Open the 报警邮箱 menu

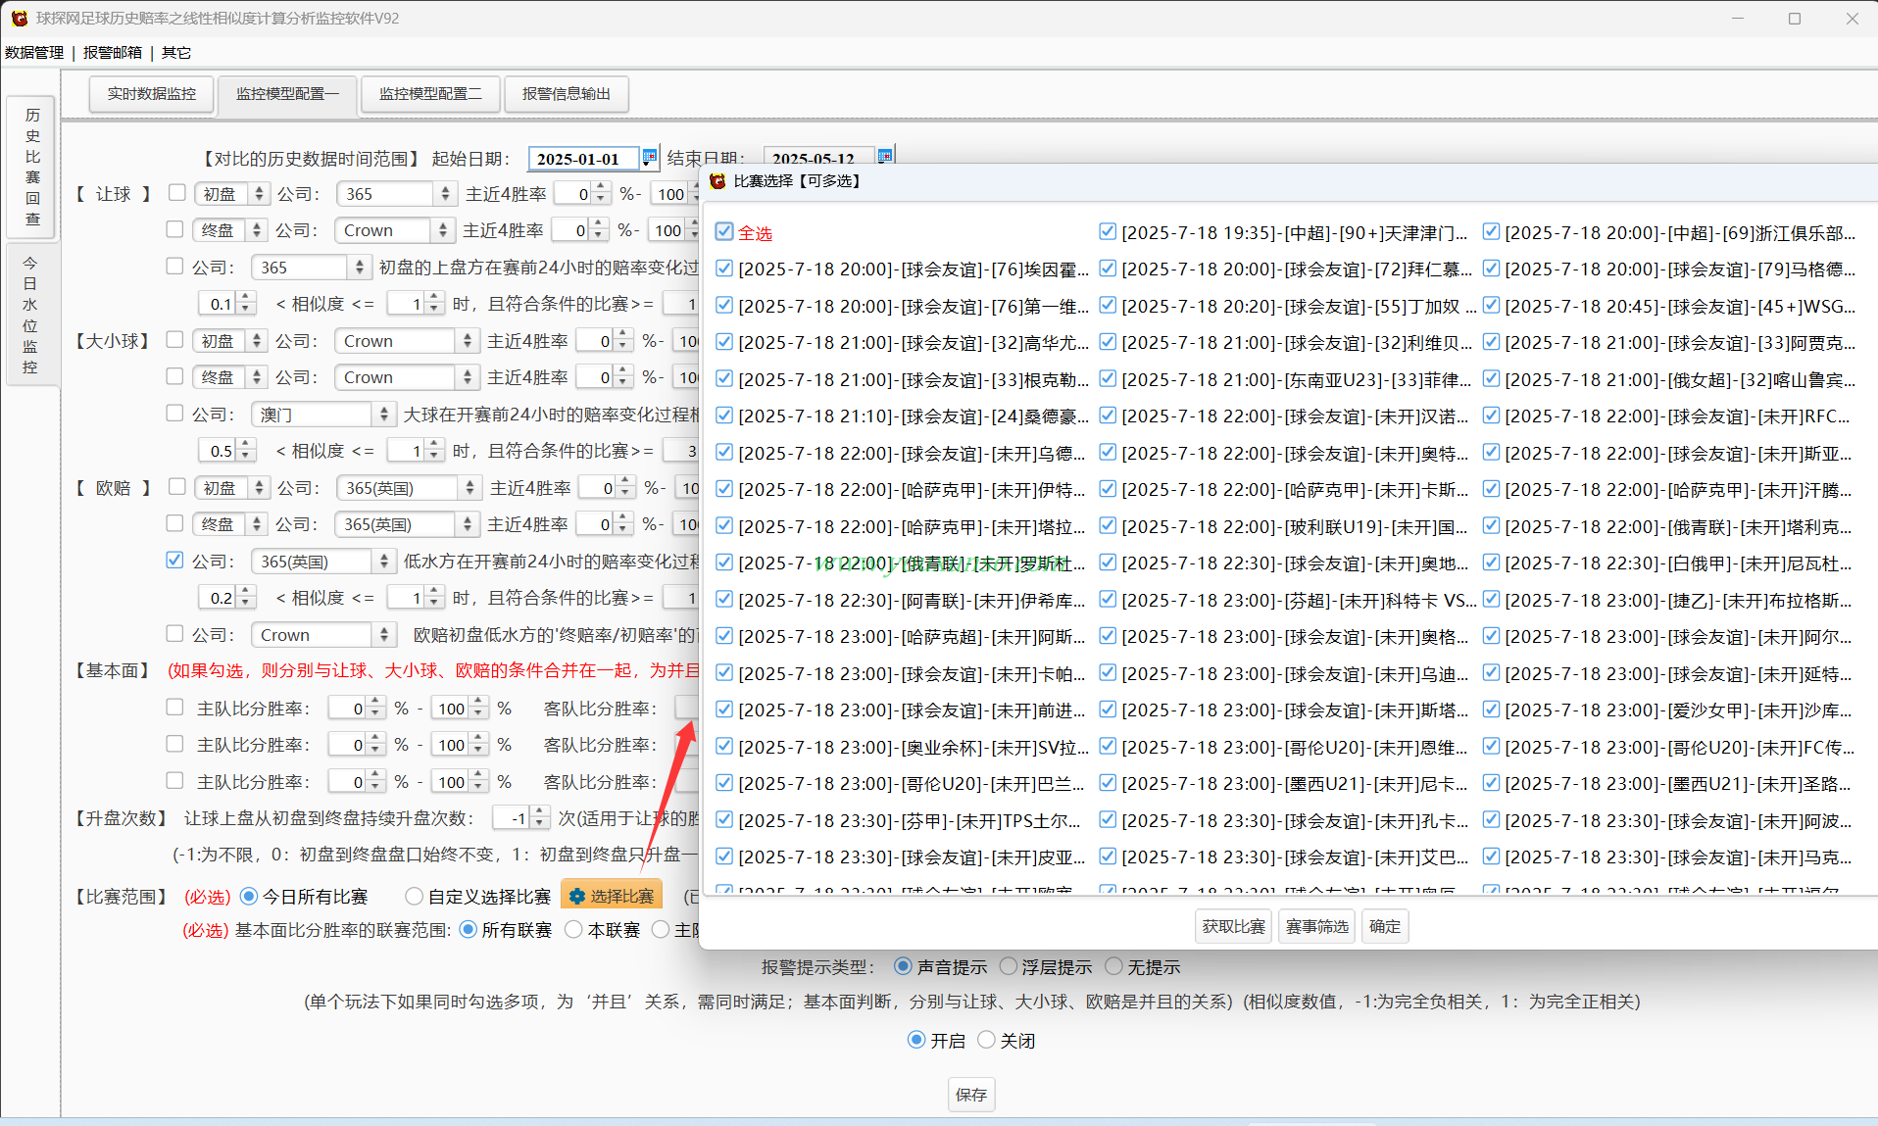[113, 52]
